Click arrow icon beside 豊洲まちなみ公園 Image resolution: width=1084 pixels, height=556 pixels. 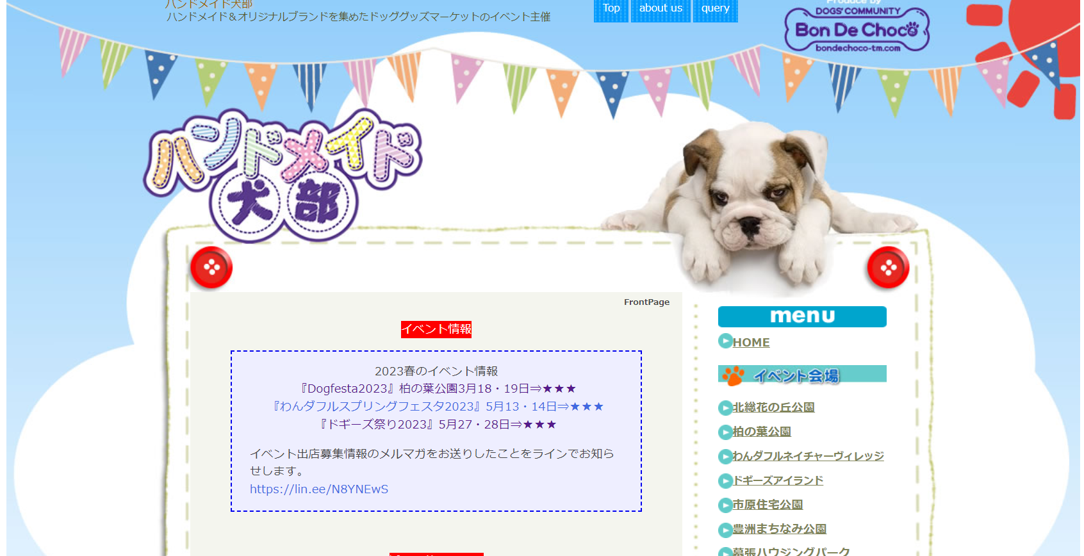725,530
